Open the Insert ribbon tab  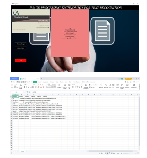tap(39, 82)
